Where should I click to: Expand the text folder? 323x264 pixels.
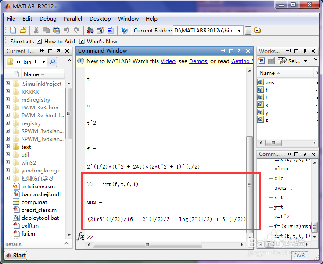point(7,147)
